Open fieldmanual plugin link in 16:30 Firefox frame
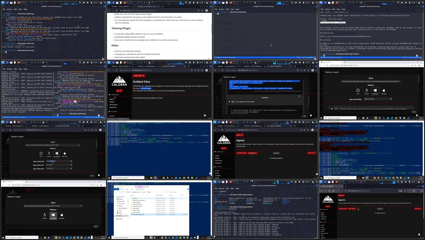425x240 pixels. 324,233
